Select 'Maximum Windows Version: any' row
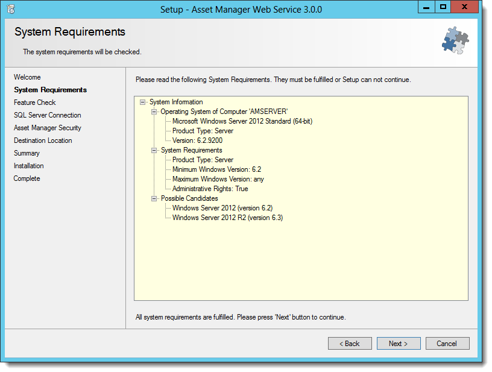Viewport: 492px width, 372px height. [218, 179]
